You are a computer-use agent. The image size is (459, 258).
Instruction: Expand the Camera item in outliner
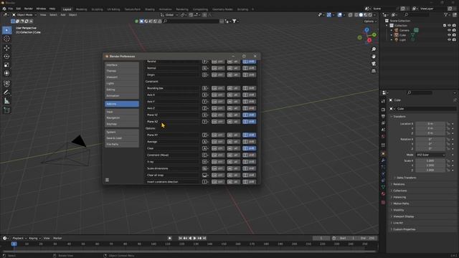point(392,30)
